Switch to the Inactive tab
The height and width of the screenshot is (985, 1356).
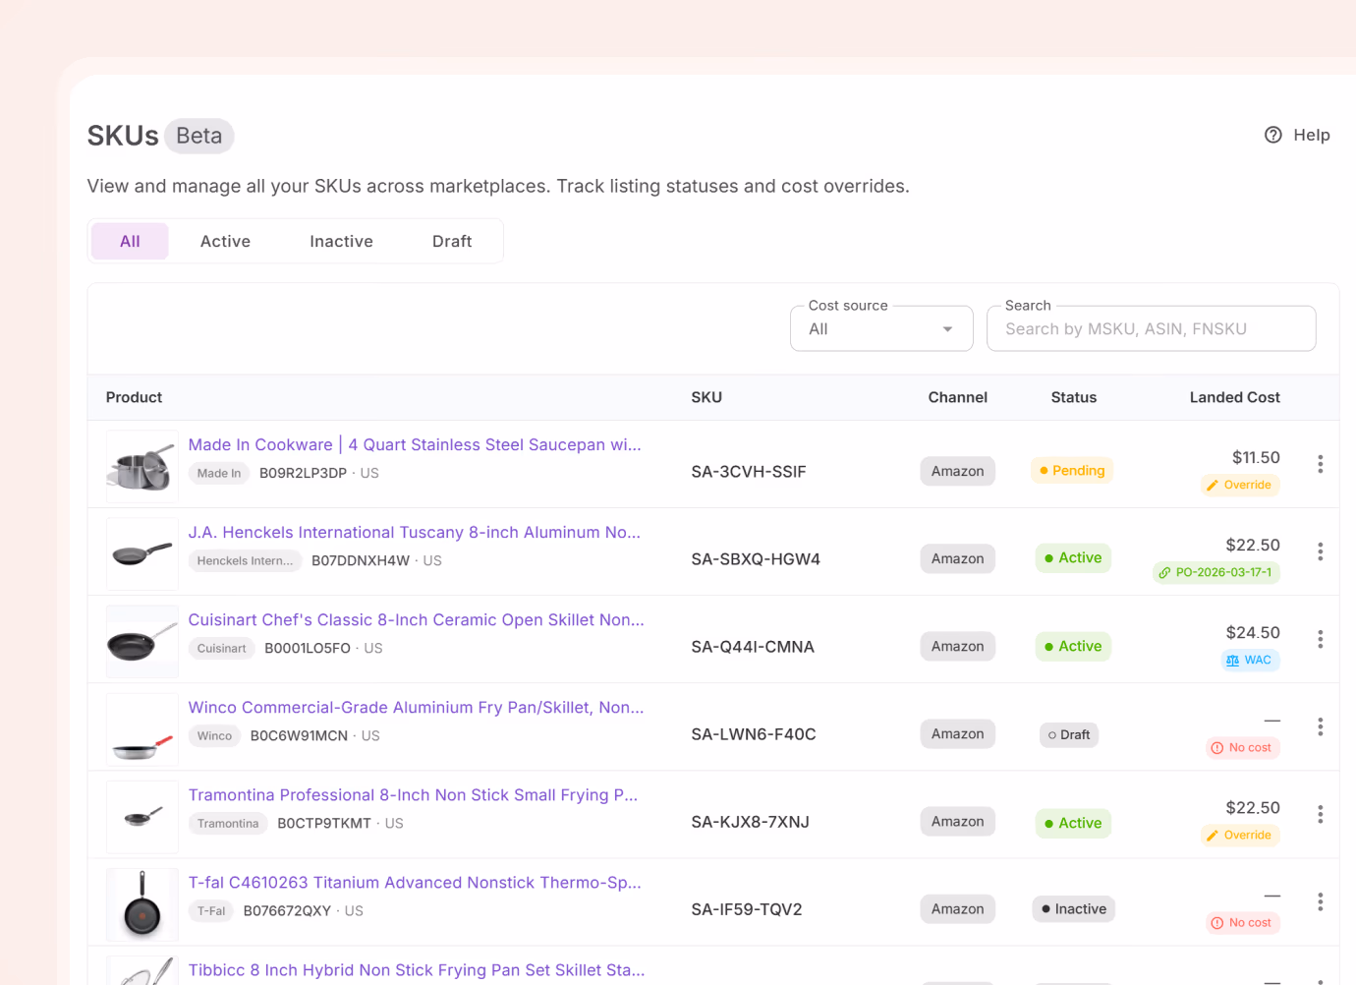341,241
